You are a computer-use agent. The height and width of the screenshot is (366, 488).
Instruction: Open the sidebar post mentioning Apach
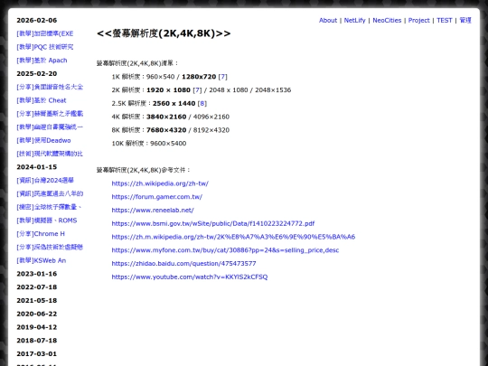[42, 61]
